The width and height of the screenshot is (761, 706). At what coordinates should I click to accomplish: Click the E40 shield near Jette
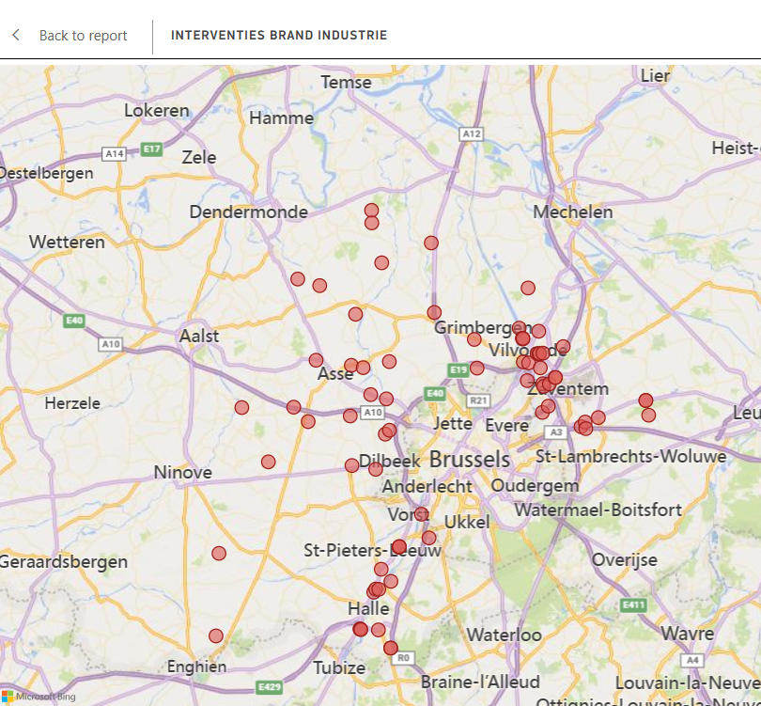click(x=435, y=393)
